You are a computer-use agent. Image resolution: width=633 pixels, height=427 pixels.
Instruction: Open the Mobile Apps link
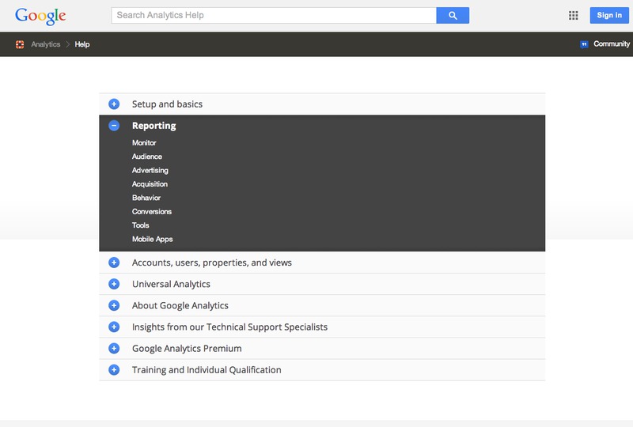[152, 239]
